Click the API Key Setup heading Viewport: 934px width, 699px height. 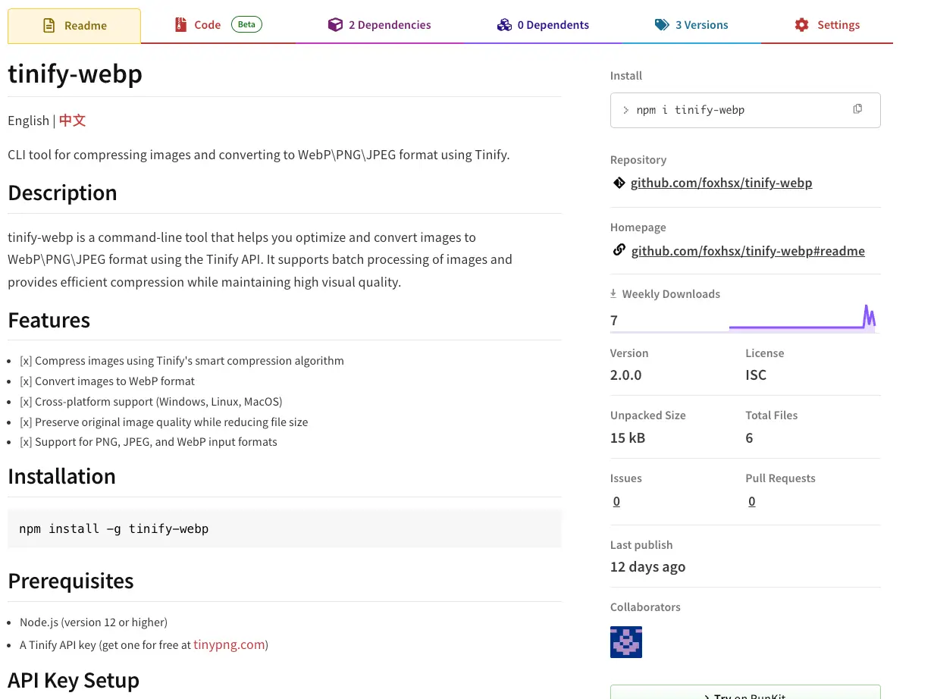[74, 680]
